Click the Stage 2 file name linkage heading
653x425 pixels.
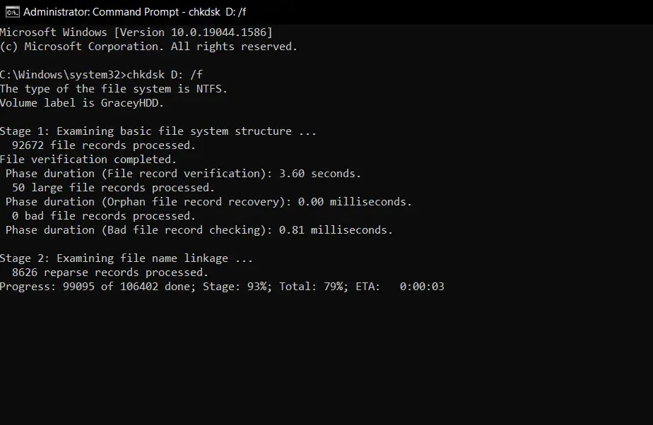click(127, 258)
